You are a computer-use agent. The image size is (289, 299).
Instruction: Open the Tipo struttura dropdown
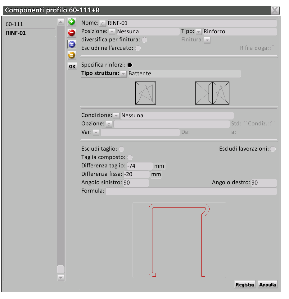pyautogui.click(x=123, y=74)
